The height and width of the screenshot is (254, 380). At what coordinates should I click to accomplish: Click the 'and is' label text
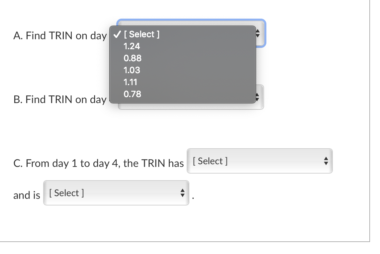(26, 195)
